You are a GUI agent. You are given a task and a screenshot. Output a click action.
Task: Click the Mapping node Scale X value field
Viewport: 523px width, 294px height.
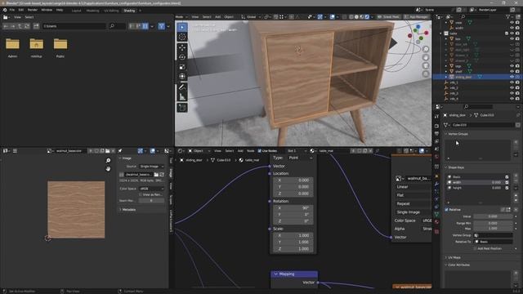[293, 235]
